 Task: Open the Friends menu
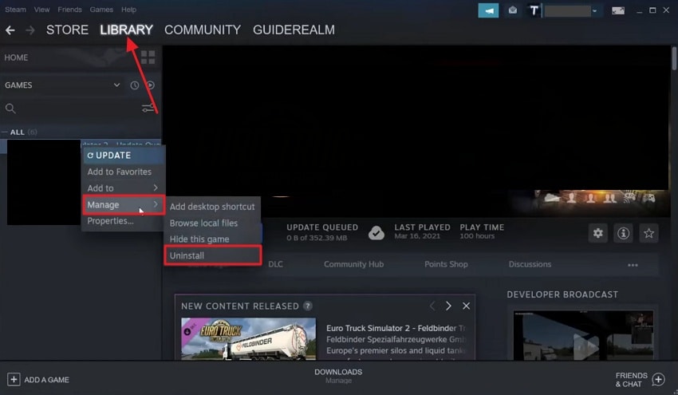tap(69, 10)
